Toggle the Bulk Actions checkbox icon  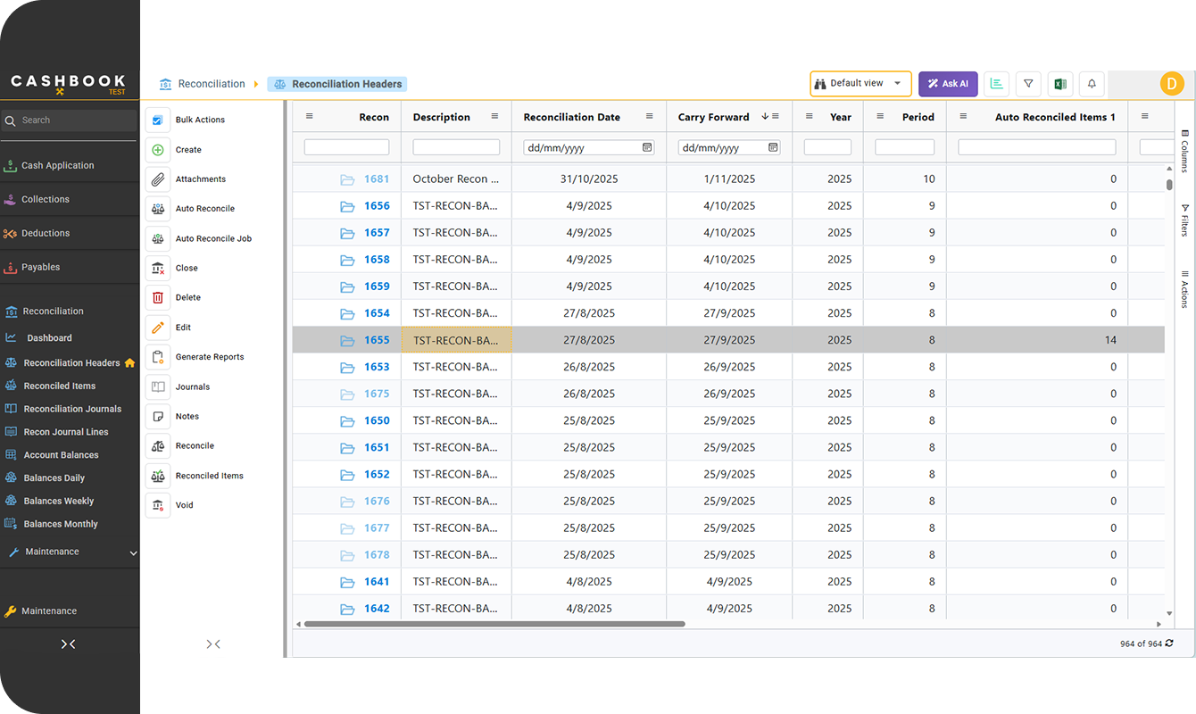pyautogui.click(x=158, y=120)
